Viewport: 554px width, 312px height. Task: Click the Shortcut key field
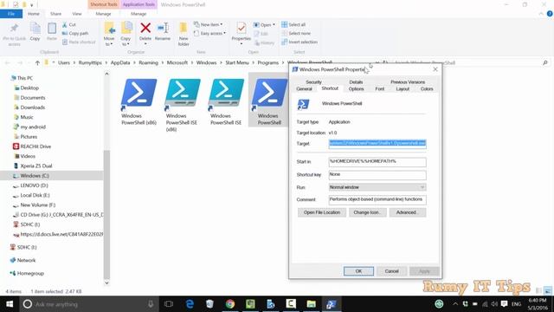[377, 175]
